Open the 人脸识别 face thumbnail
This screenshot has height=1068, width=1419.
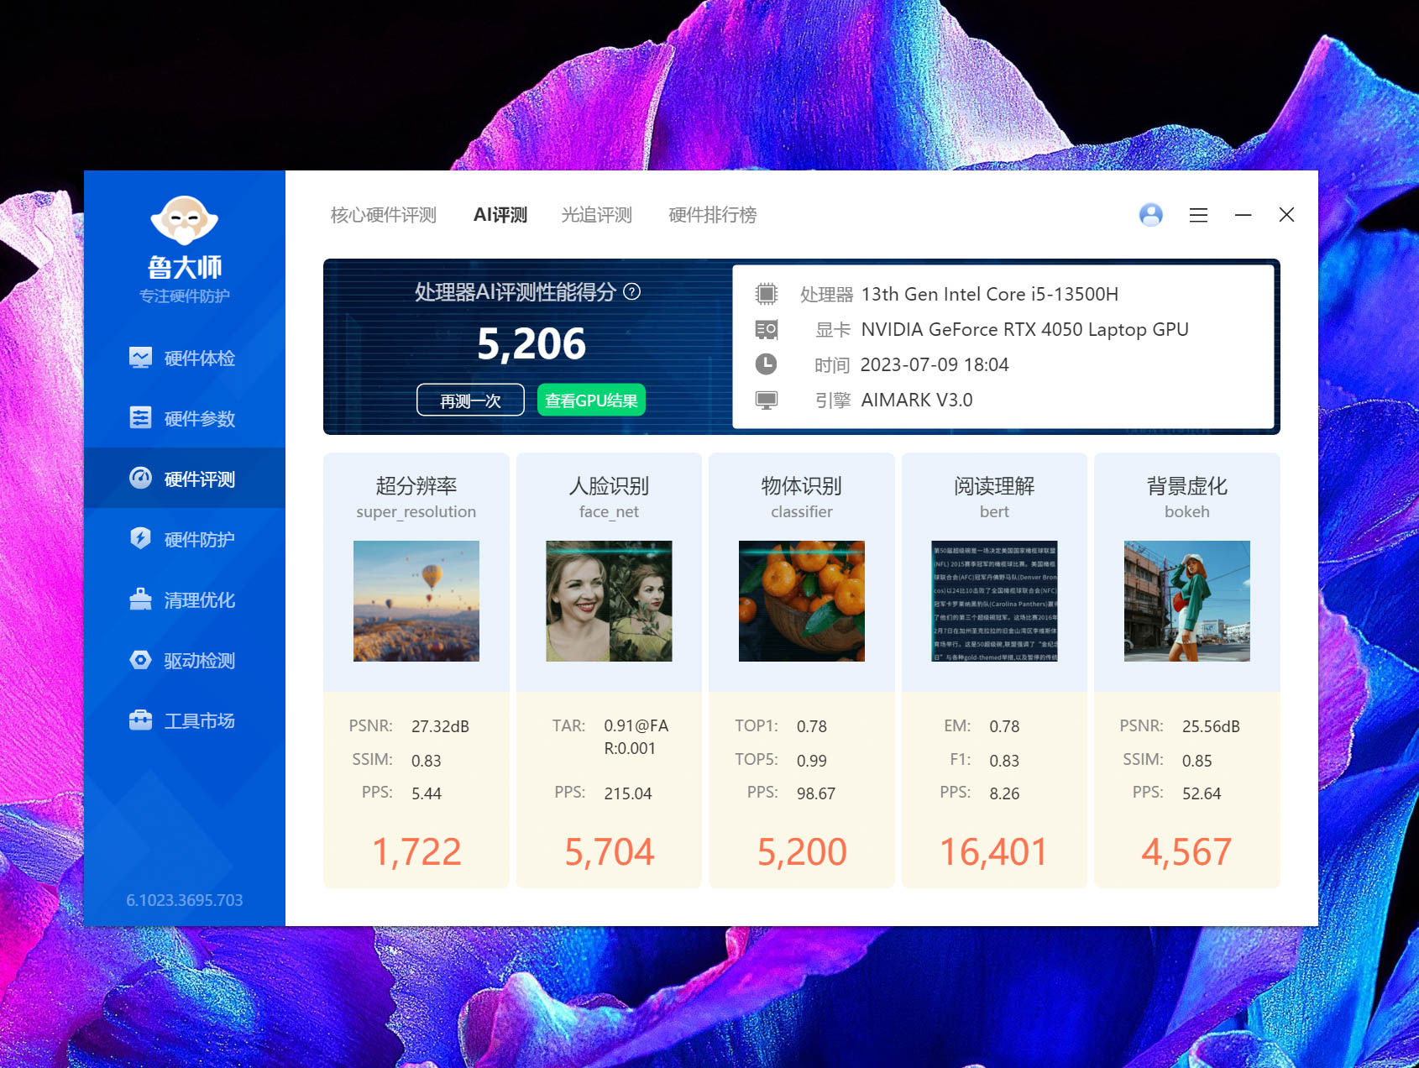609,601
